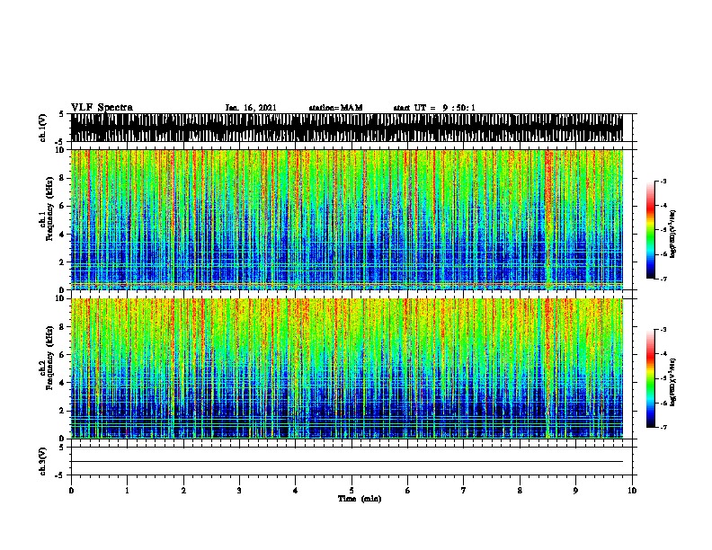Image resolution: width=712 pixels, height=550 pixels.
Task: Click the "start UT = 9:50:1" header text
Action: pyautogui.click(x=434, y=108)
